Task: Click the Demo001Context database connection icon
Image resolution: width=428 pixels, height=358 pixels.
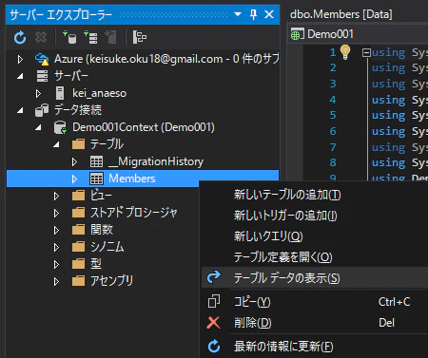Action: [60, 127]
